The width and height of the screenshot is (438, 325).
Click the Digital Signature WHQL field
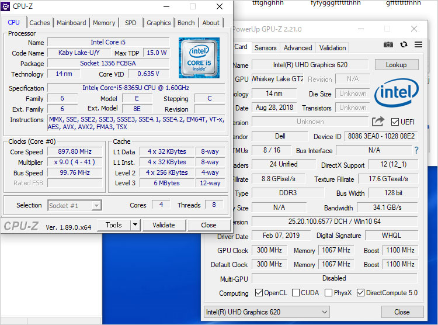[x=391, y=236]
